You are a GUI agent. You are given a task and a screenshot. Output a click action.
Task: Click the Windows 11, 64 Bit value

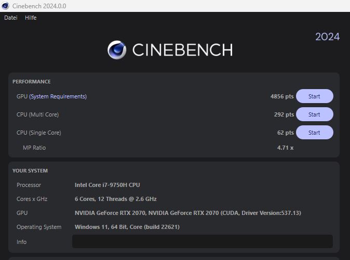(x=127, y=227)
